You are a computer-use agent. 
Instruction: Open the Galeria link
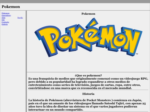pos(4,24)
